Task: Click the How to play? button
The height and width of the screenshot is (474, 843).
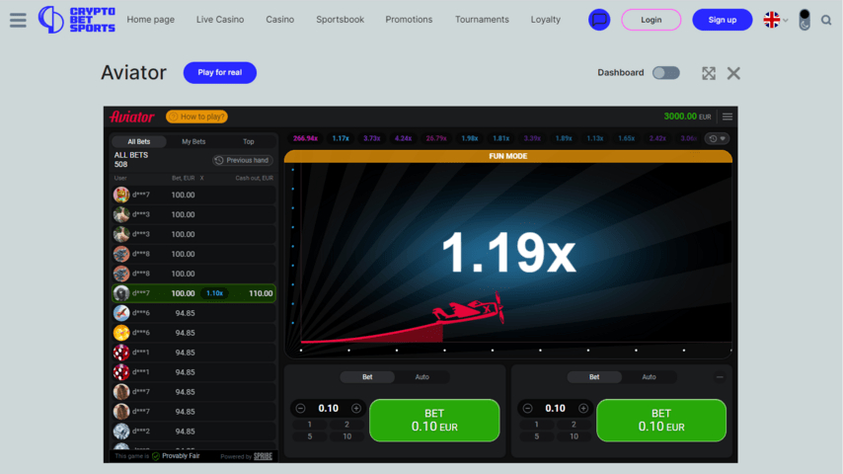Action: 196,117
